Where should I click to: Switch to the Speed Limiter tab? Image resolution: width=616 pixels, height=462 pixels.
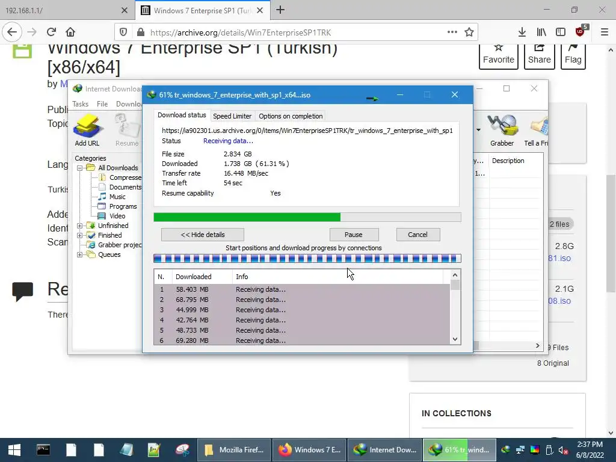(x=232, y=116)
